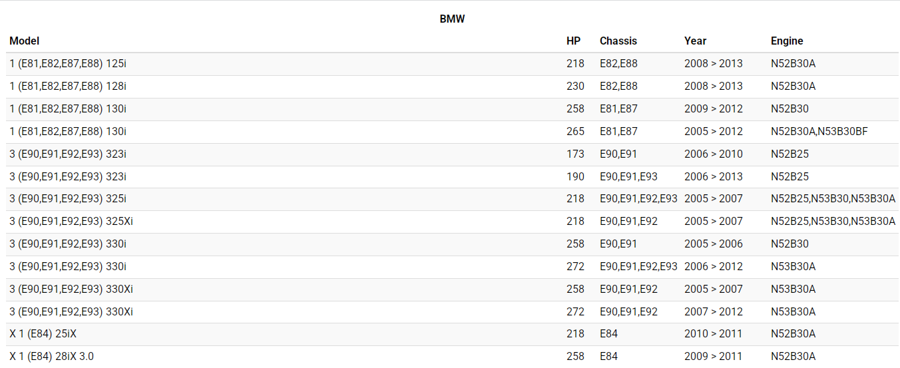Screen dimensions: 900x368
Task: Click the BMW table title
Action: click(x=452, y=19)
